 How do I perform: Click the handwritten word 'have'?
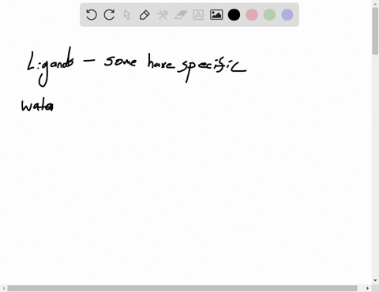(x=161, y=62)
